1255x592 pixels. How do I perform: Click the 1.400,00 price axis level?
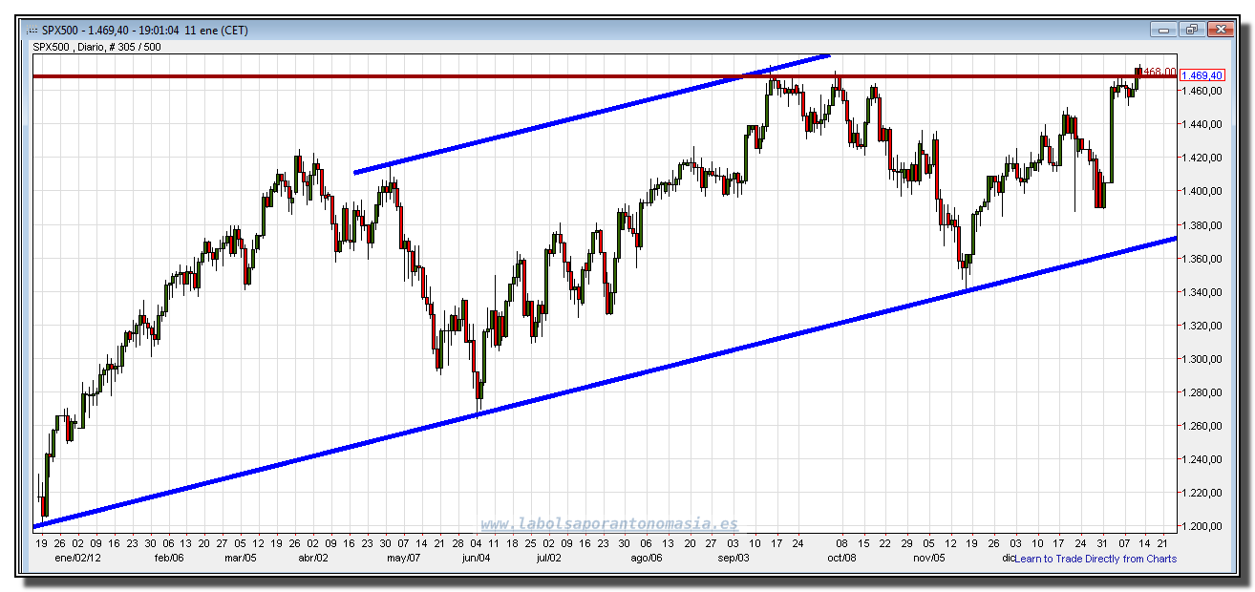[1200, 191]
